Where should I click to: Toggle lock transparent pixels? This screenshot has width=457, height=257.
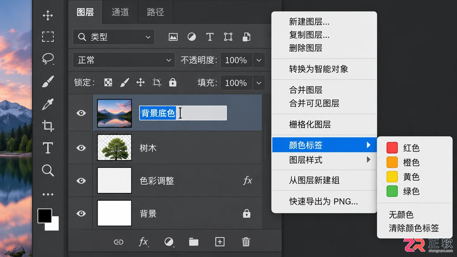click(108, 83)
